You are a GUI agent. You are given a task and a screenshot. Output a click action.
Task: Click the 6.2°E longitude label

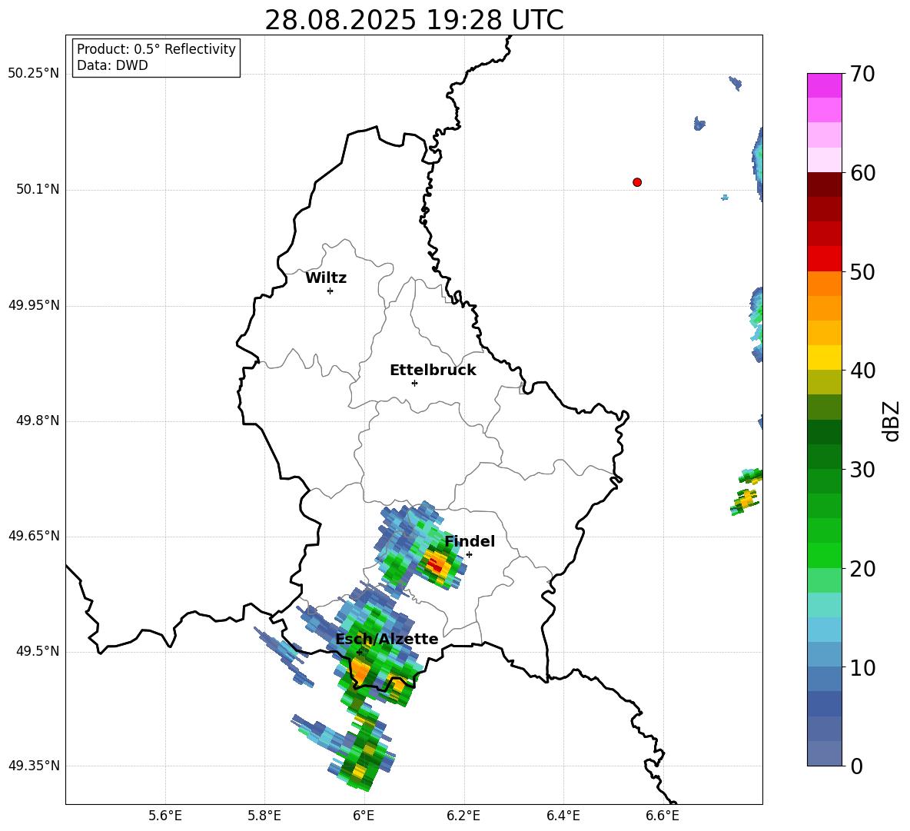[x=463, y=816]
